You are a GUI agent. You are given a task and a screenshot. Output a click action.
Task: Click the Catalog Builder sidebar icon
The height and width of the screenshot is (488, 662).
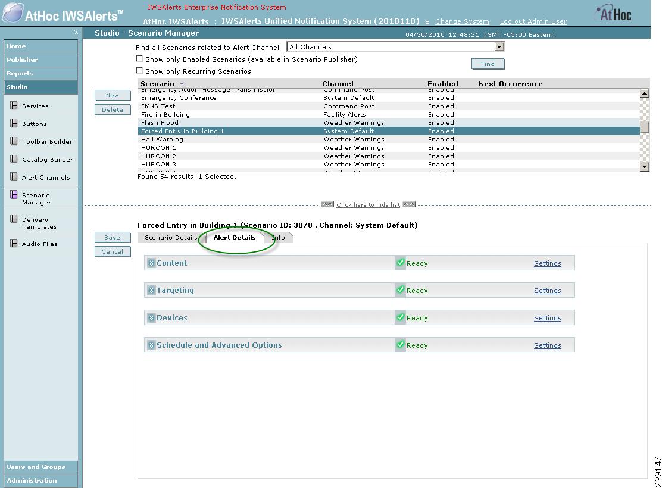[x=14, y=159]
